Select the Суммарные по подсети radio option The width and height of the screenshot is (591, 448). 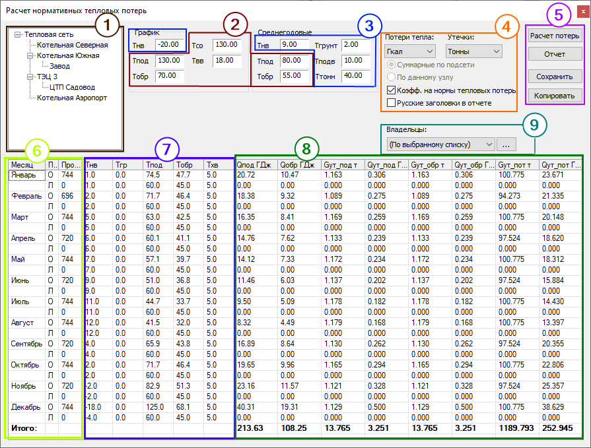[392, 65]
